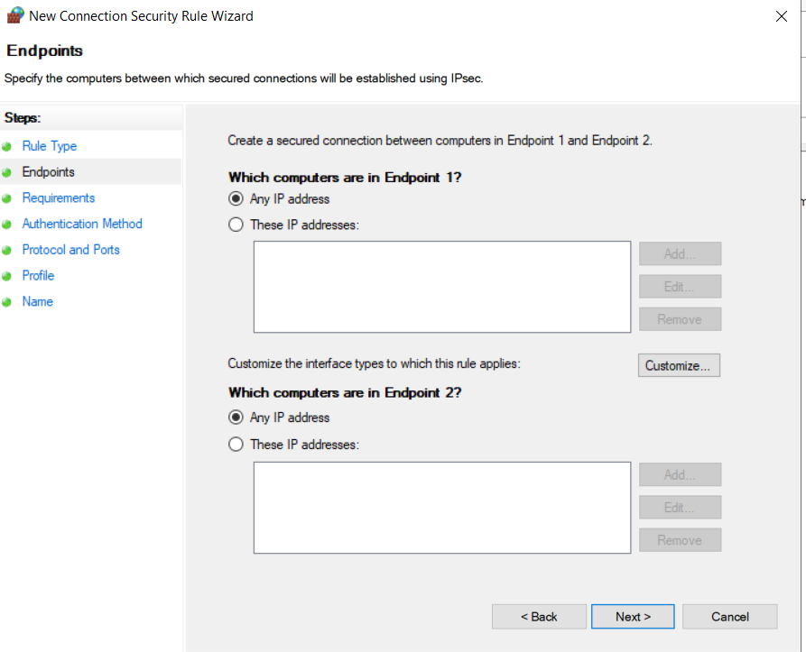Image resolution: width=806 pixels, height=652 pixels.
Task: Click the green bullet beside Name step
Action: pos(6,302)
